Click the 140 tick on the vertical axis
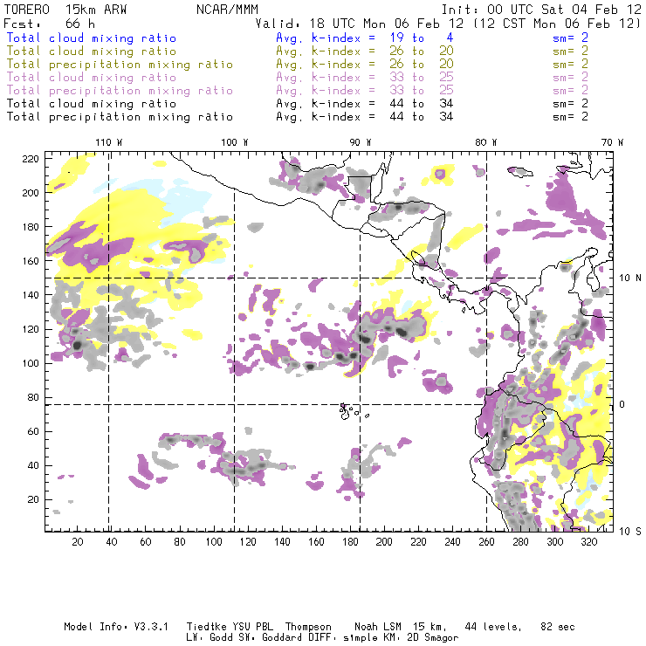Screen dimensions: 646x646 point(31,295)
